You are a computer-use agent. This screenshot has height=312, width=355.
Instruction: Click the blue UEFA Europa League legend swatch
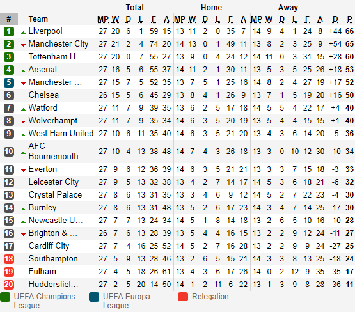pyautogui.click(x=94, y=297)
